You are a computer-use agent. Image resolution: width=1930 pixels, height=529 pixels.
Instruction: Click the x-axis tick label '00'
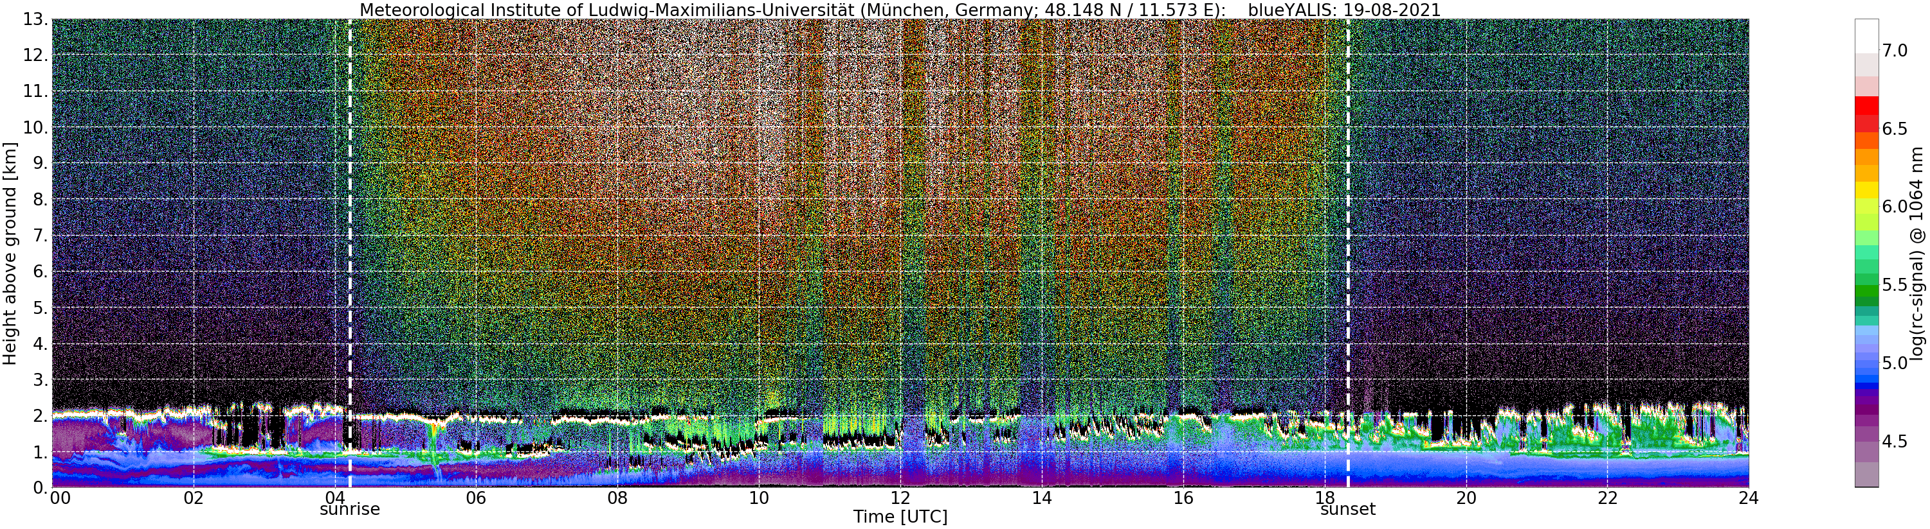pyautogui.click(x=60, y=498)
